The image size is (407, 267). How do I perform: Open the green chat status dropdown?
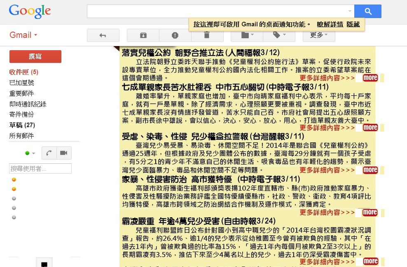pyautogui.click(x=30, y=153)
